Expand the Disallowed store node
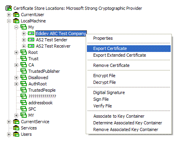The height and width of the screenshot is (146, 186). click(16, 78)
